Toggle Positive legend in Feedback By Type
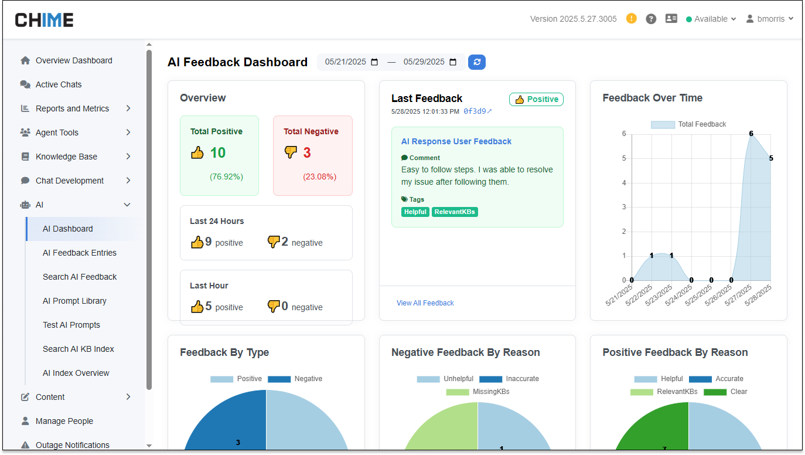Image resolution: width=805 pixels, height=455 pixels. pos(236,379)
